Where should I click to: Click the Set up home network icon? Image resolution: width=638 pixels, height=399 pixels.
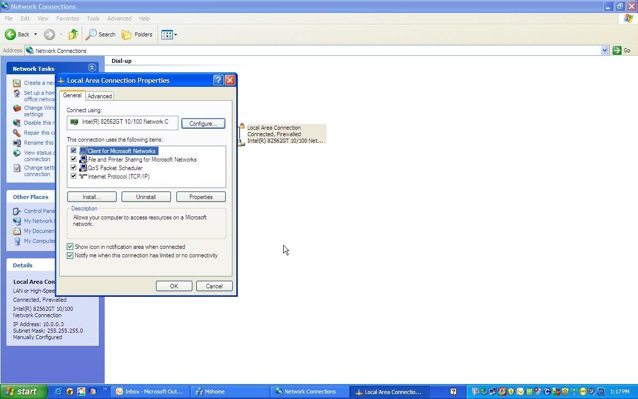coord(17,93)
